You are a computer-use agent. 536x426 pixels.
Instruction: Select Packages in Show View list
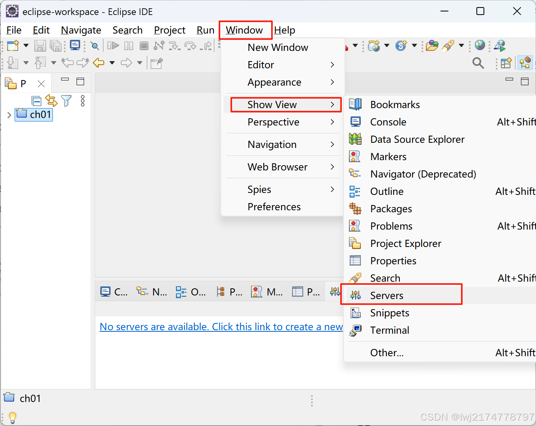click(441, 209)
